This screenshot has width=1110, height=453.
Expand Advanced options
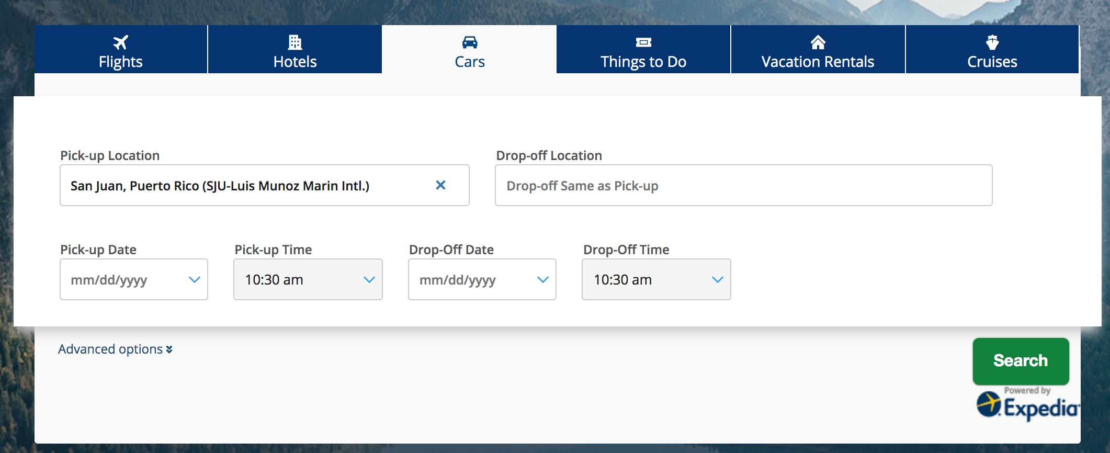point(115,349)
